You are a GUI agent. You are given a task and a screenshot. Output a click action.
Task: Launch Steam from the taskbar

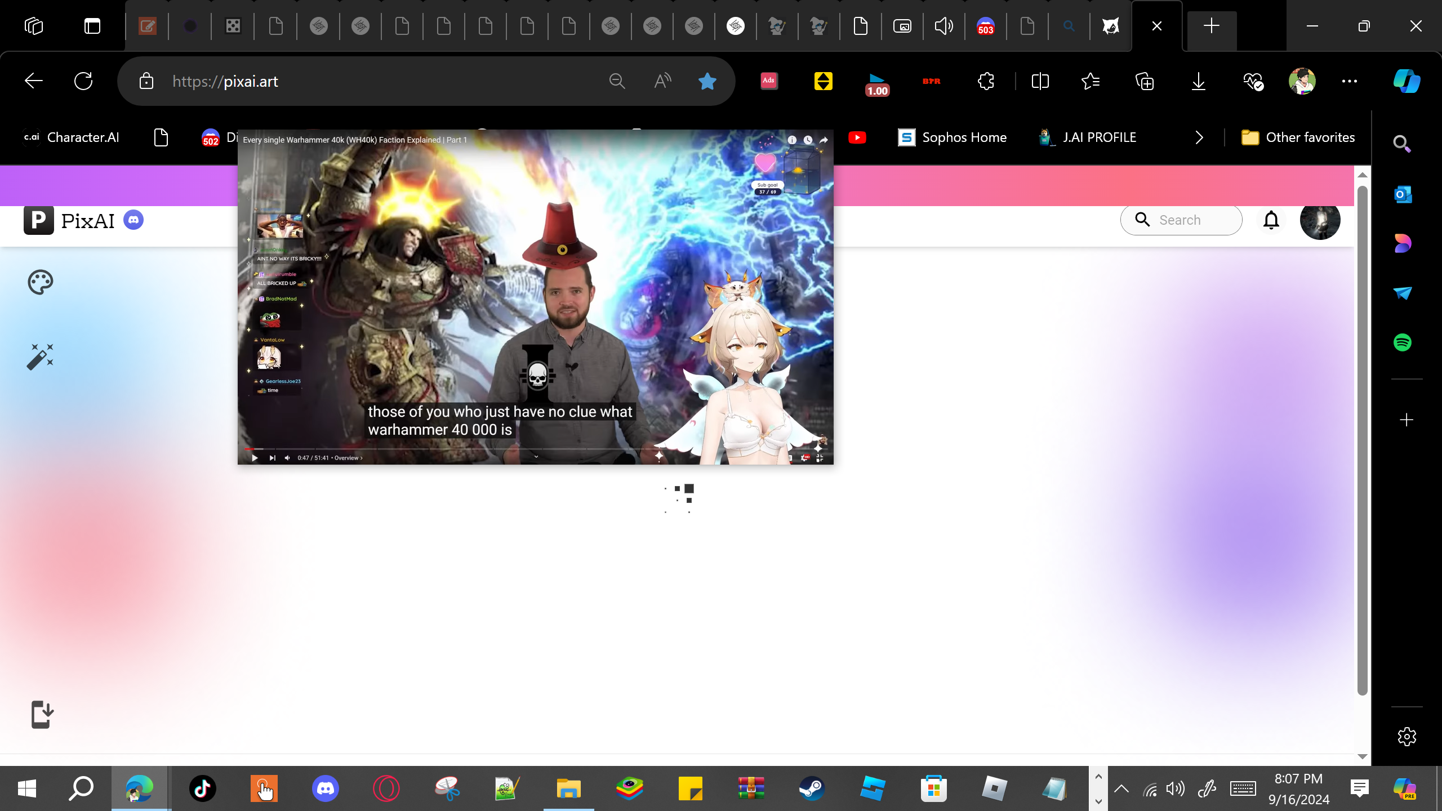pyautogui.click(x=812, y=788)
